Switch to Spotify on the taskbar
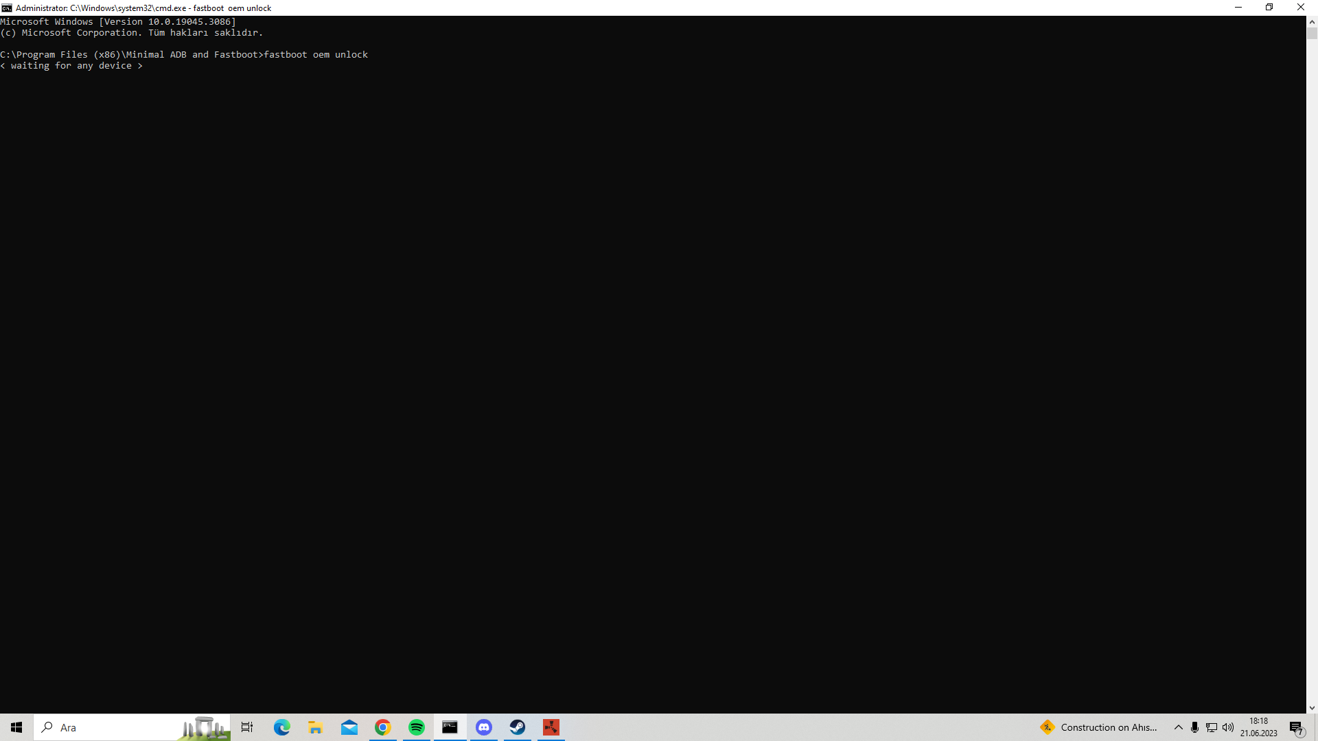Viewport: 1318px width, 741px height. (416, 727)
